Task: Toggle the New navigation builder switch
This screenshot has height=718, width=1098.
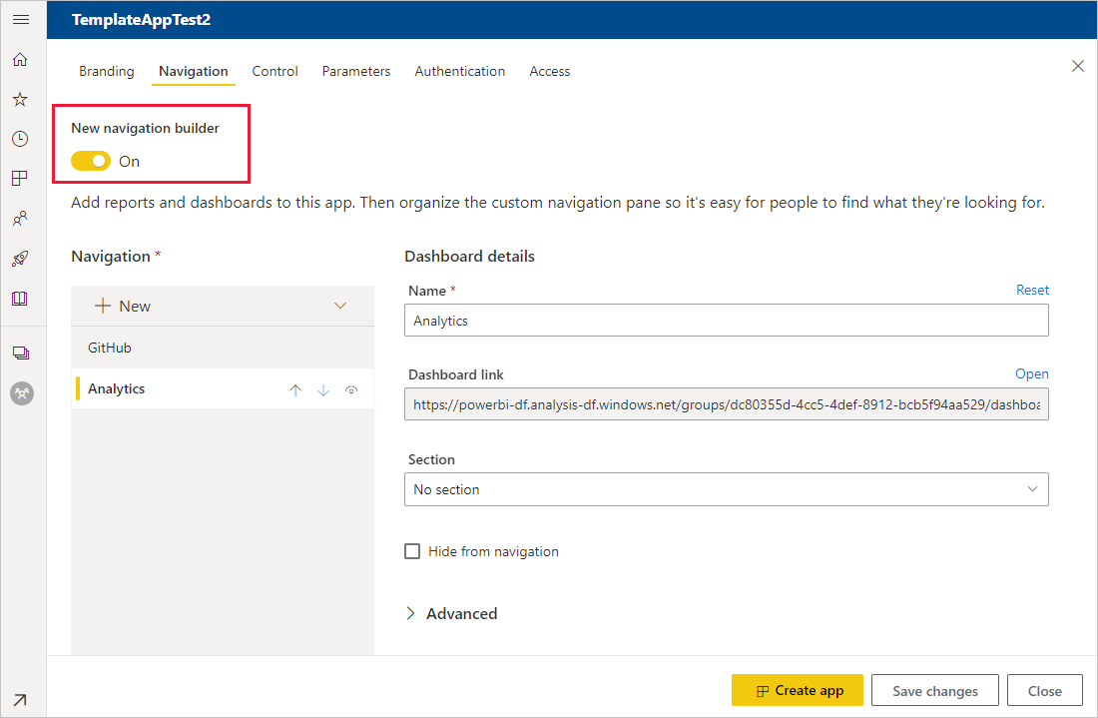Action: [91, 161]
